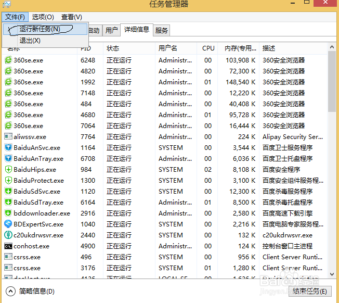Image resolution: width=339 pixels, height=303 pixels.
Task: Click the BDExpertSvc.exe blue icon
Action: tap(8, 224)
